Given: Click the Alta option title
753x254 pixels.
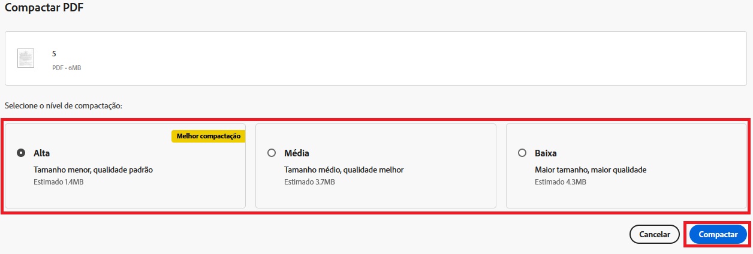Looking at the screenshot, I should pos(42,153).
